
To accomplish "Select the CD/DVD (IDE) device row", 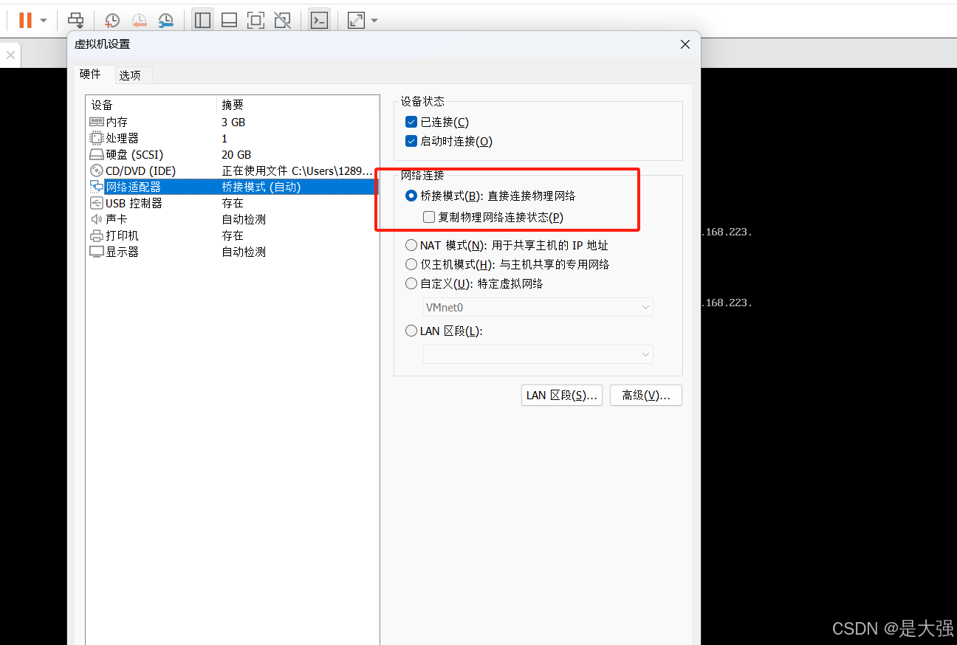I will click(232, 170).
